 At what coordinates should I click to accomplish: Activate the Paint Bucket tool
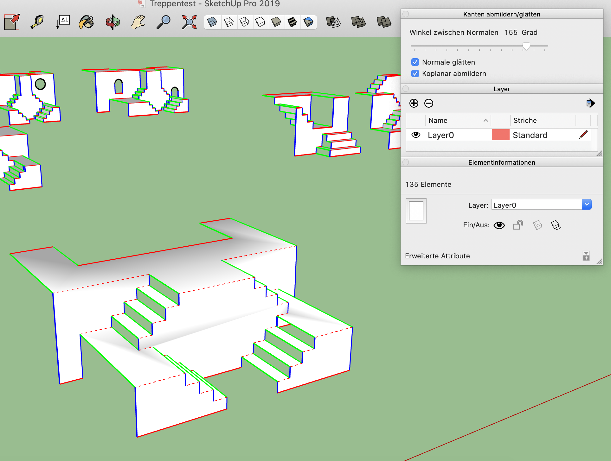click(86, 22)
